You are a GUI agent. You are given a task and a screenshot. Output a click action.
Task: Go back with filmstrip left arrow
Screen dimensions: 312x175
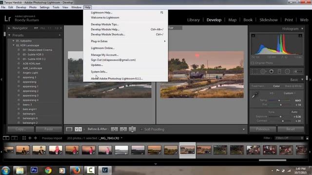point(30,138)
